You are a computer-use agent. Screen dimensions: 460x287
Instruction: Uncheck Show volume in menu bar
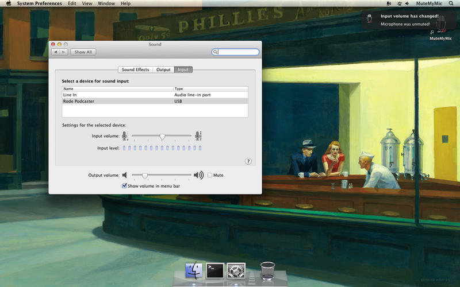(x=124, y=186)
